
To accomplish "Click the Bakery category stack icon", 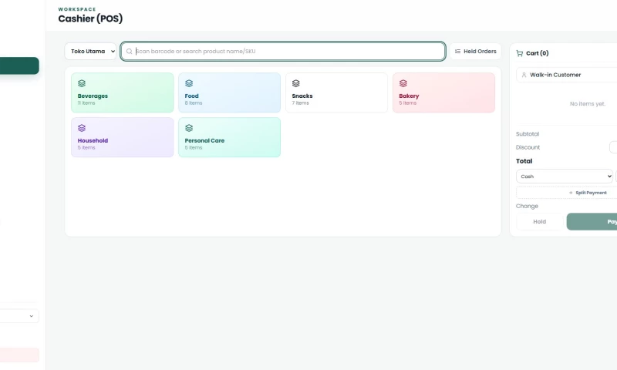I will click(403, 83).
